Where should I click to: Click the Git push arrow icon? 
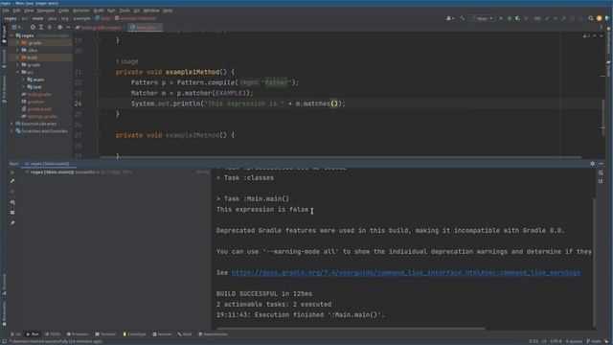564,18
